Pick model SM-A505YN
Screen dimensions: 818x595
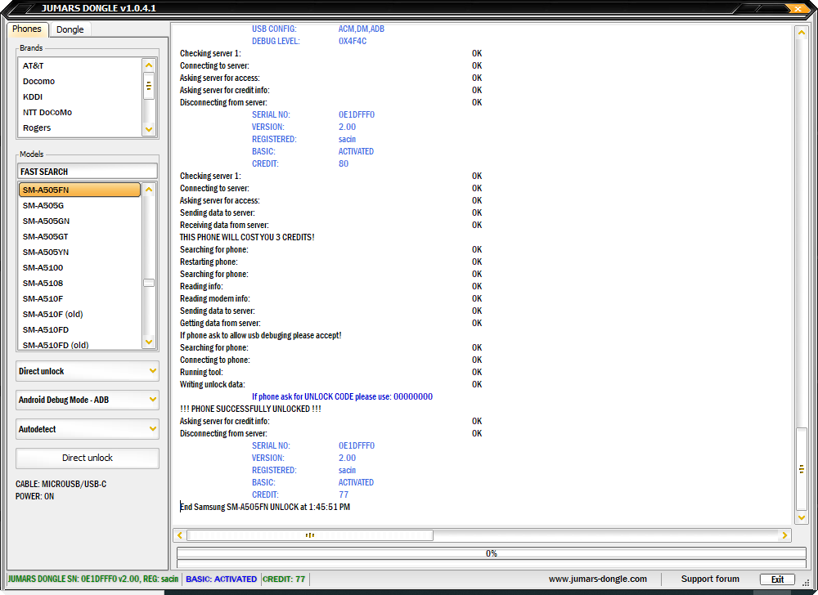tap(79, 253)
